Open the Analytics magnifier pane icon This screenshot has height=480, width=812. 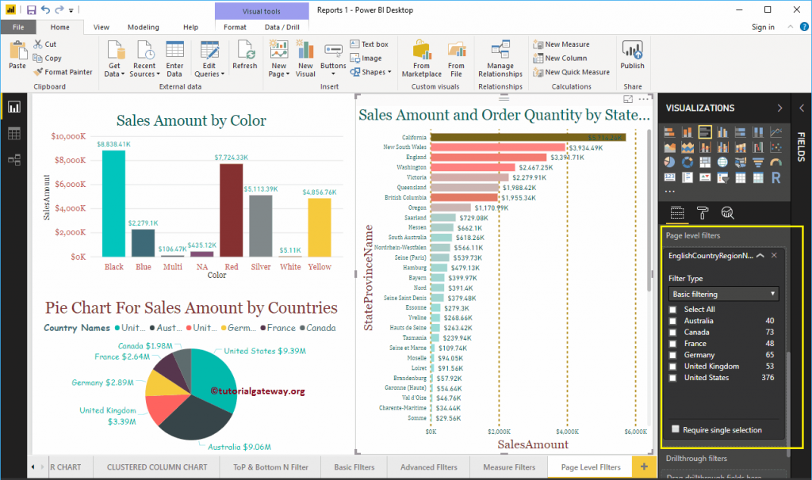click(x=727, y=213)
